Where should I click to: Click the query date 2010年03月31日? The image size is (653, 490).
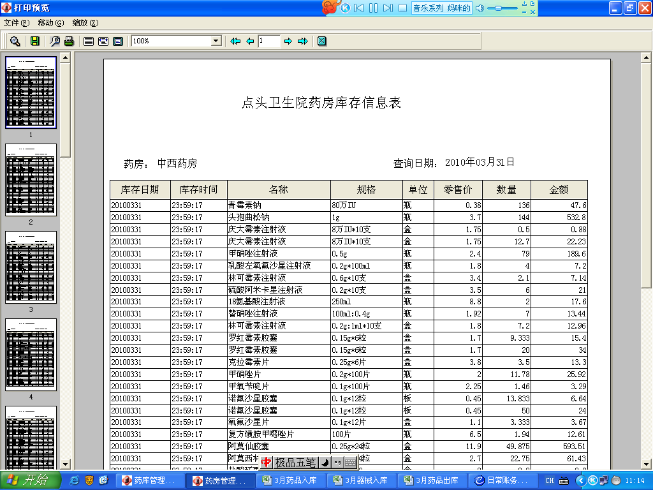coord(480,163)
